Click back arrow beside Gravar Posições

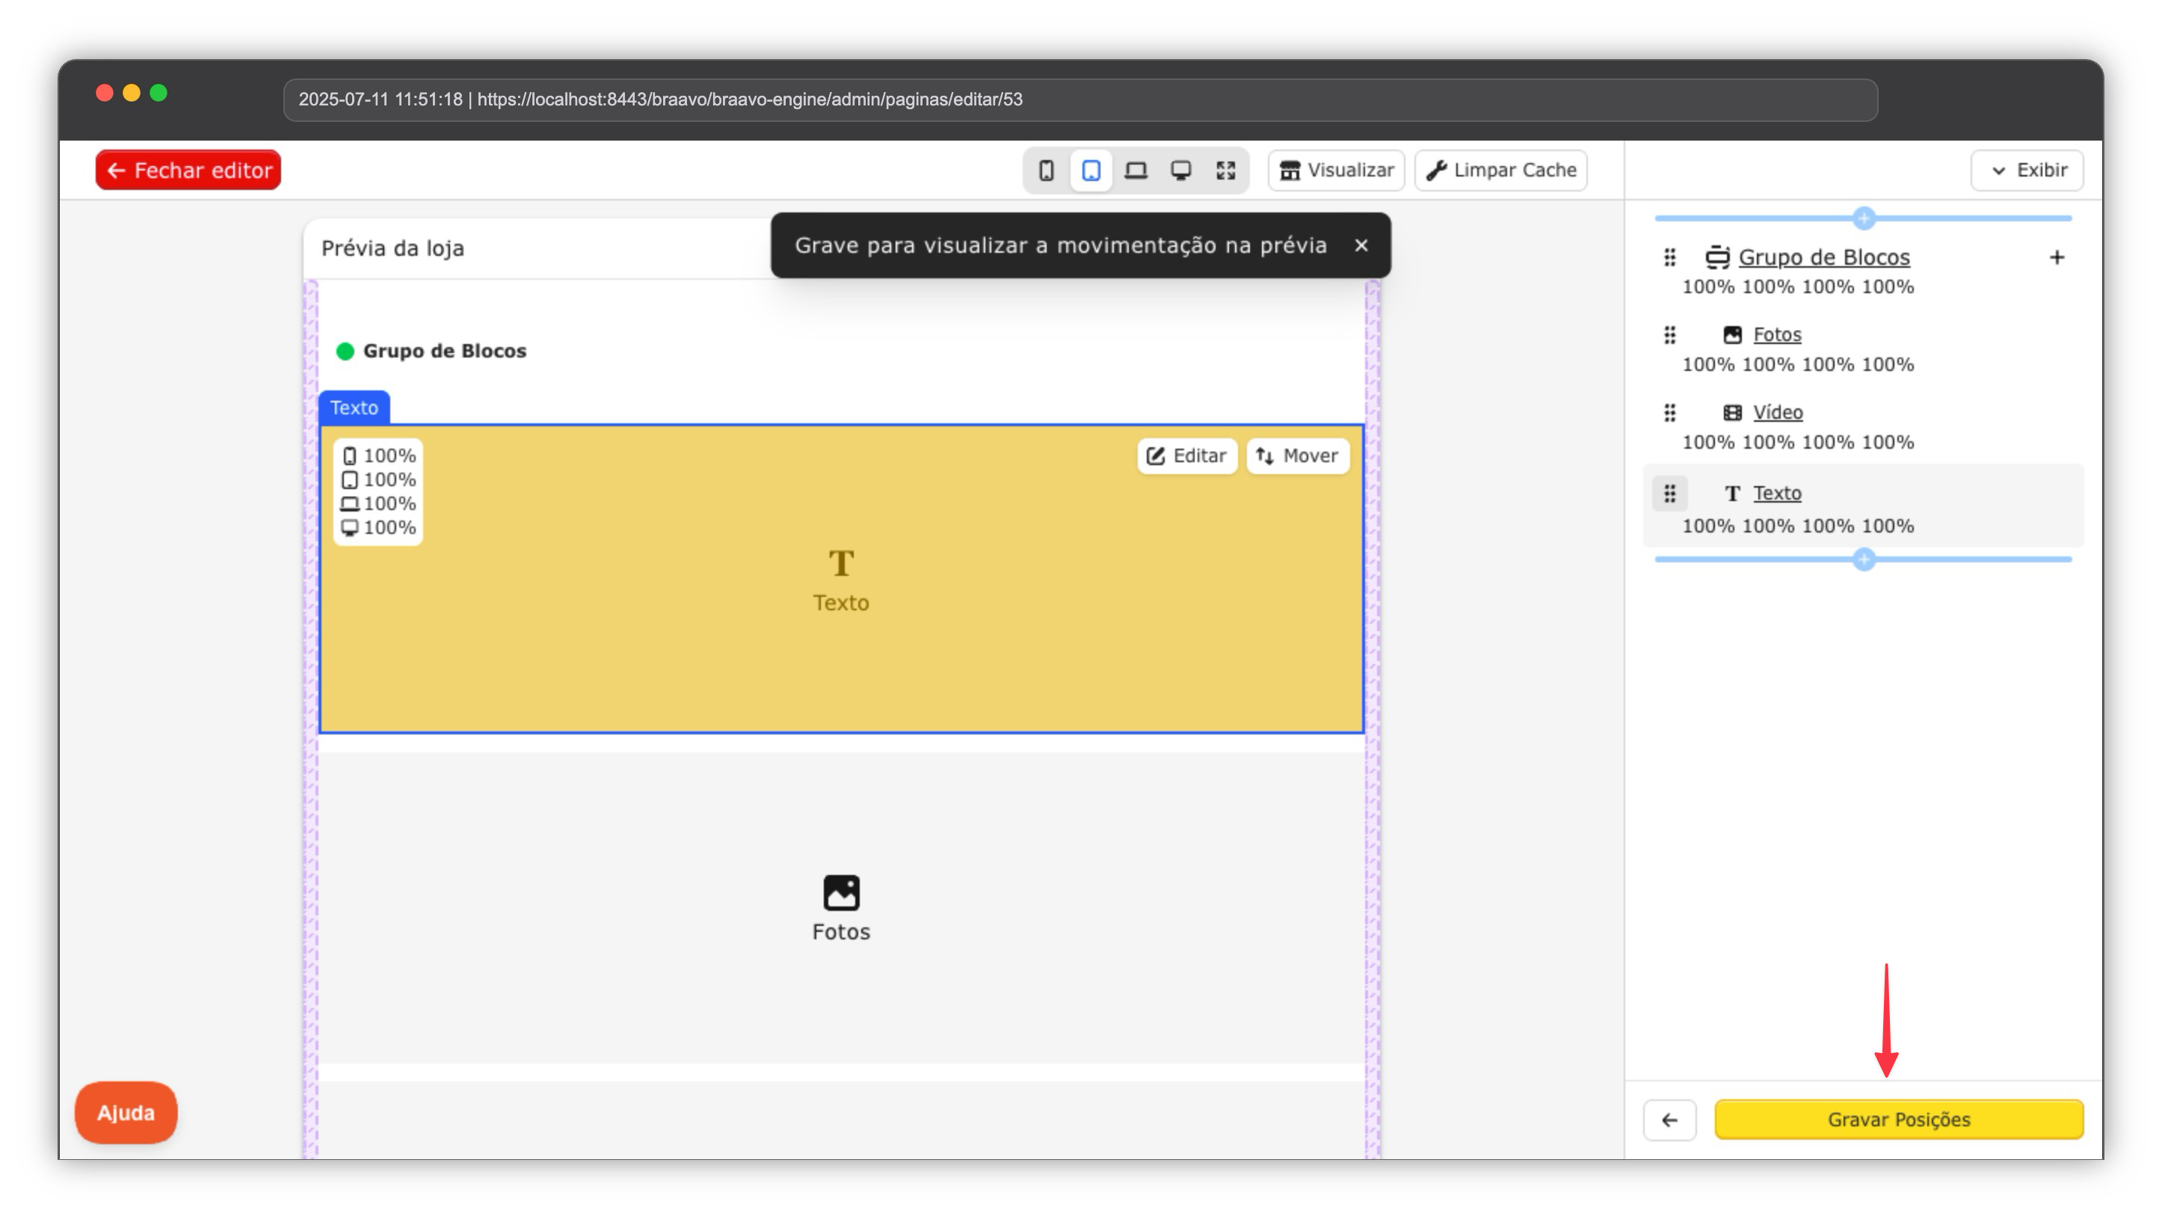1669,1120
